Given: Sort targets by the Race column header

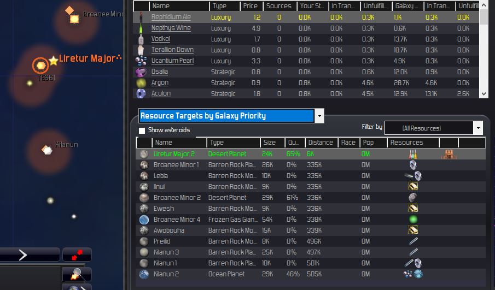Looking at the screenshot, I should click(x=349, y=143).
